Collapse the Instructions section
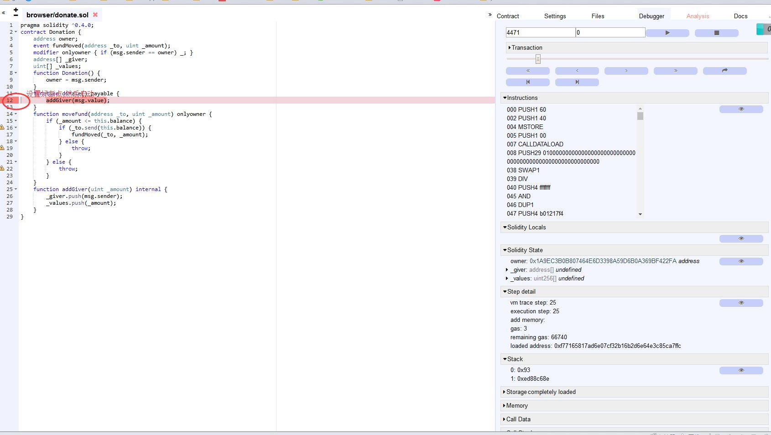 point(635,98)
